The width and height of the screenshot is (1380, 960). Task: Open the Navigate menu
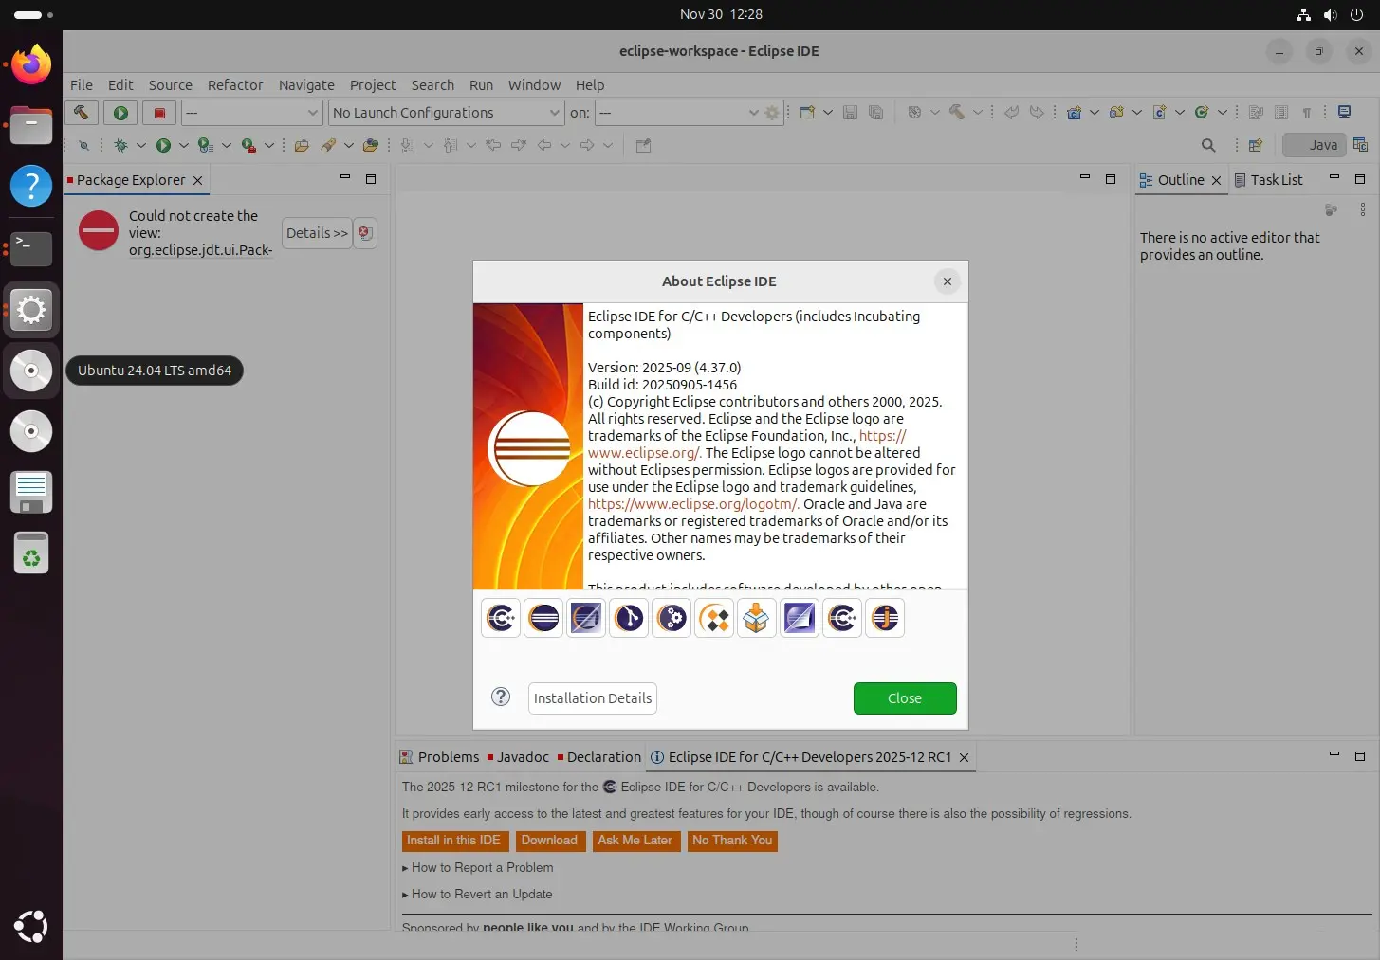306,84
